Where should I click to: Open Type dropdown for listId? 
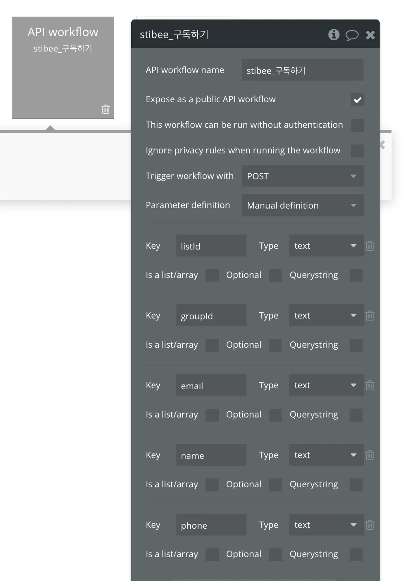tap(326, 245)
